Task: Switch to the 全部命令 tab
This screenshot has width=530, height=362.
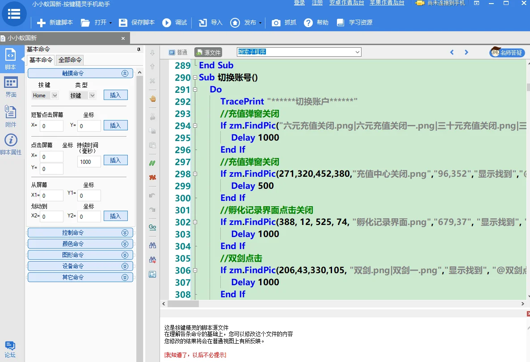Action: [70, 60]
